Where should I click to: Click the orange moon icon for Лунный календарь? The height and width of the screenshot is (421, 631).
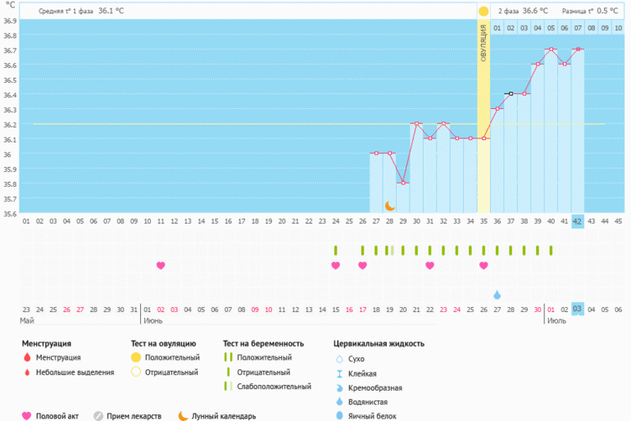click(x=183, y=415)
